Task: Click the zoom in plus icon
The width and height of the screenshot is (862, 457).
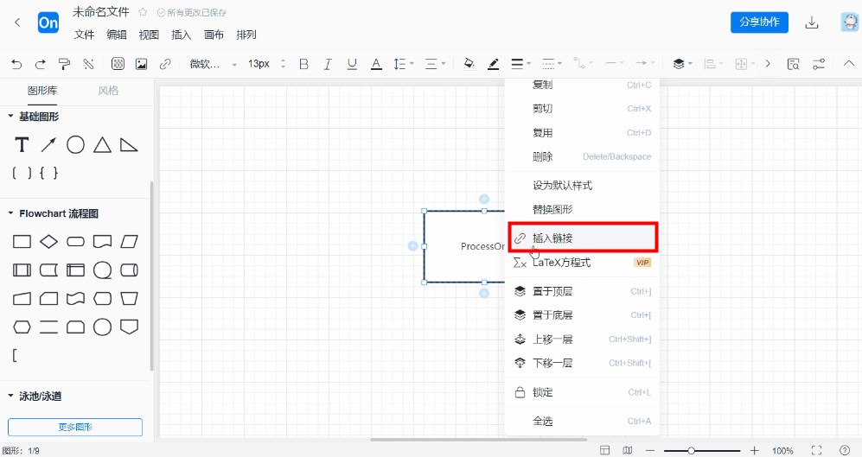Action: [x=754, y=450]
